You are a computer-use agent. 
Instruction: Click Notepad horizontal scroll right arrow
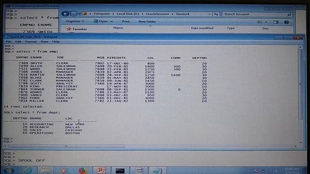tap(295, 146)
